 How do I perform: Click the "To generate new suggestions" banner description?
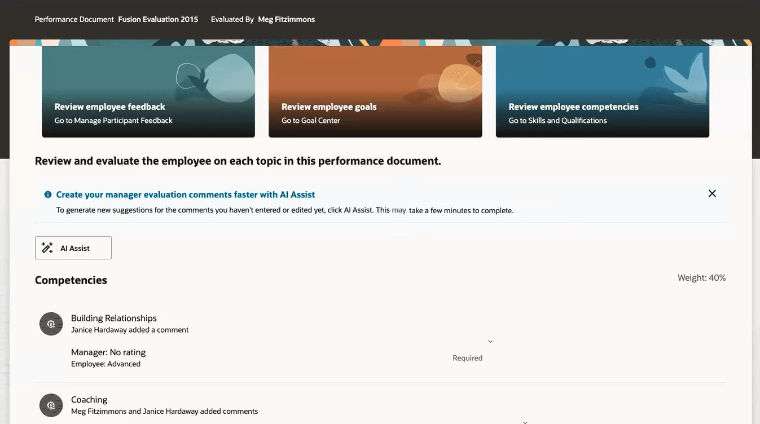coord(285,210)
